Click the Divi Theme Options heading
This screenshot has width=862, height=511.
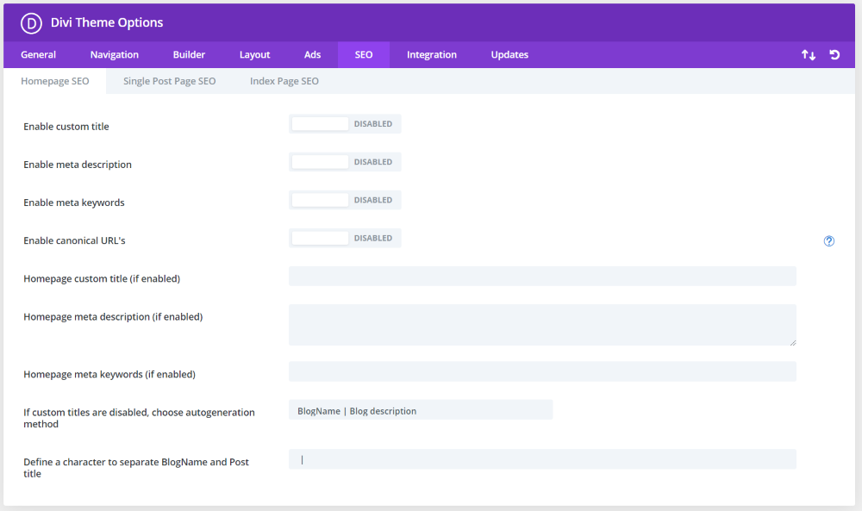[x=107, y=23]
